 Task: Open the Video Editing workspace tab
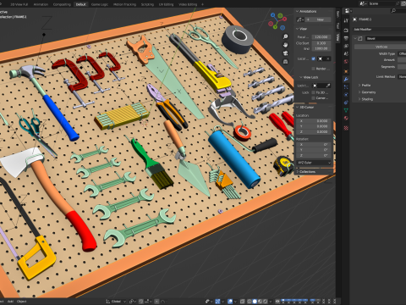point(188,4)
